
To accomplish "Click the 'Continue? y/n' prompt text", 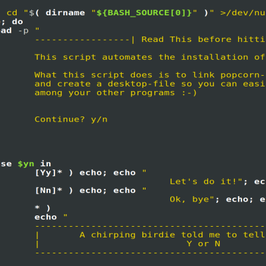I will (x=71, y=120).
